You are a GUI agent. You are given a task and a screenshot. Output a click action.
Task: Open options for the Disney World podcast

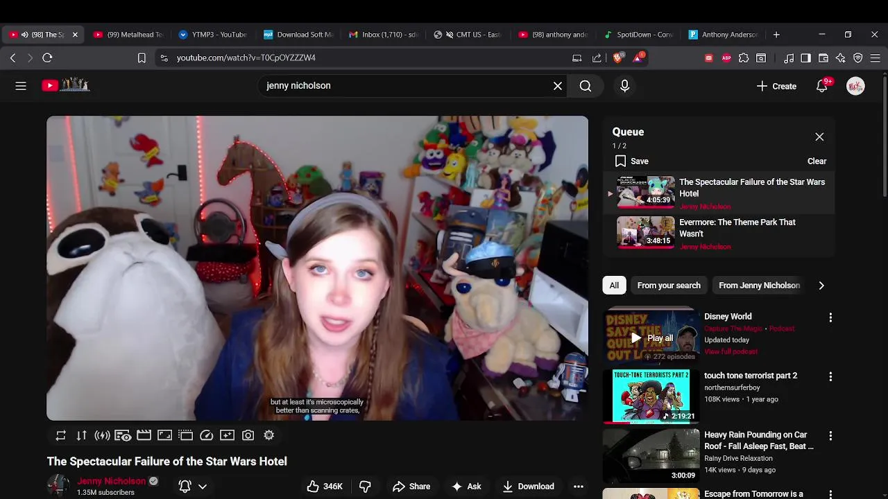point(830,317)
